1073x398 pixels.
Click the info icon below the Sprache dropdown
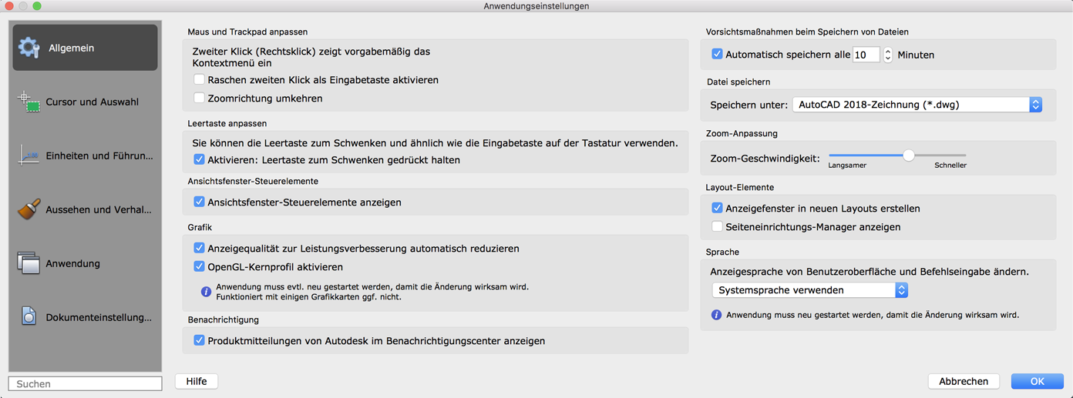pyautogui.click(x=716, y=315)
